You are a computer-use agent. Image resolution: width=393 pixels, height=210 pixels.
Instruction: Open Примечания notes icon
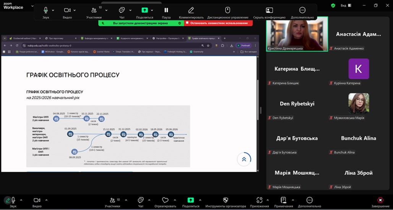[x=283, y=200]
